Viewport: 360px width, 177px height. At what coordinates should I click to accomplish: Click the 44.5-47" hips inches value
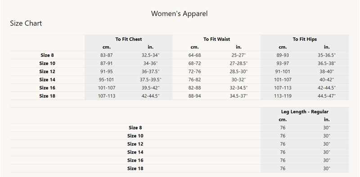[x=327, y=96]
